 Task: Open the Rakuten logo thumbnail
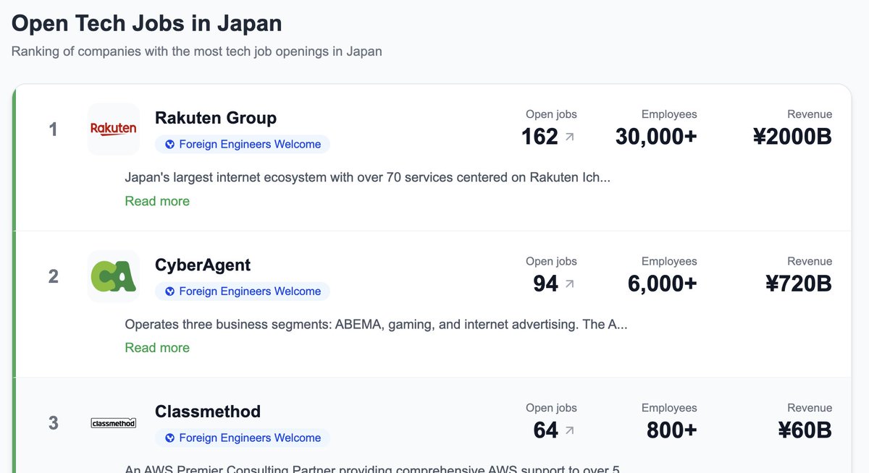click(x=114, y=129)
